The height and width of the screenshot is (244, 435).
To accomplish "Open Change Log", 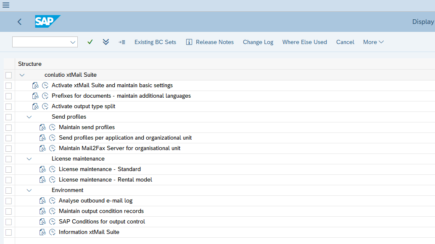I will tap(258, 42).
